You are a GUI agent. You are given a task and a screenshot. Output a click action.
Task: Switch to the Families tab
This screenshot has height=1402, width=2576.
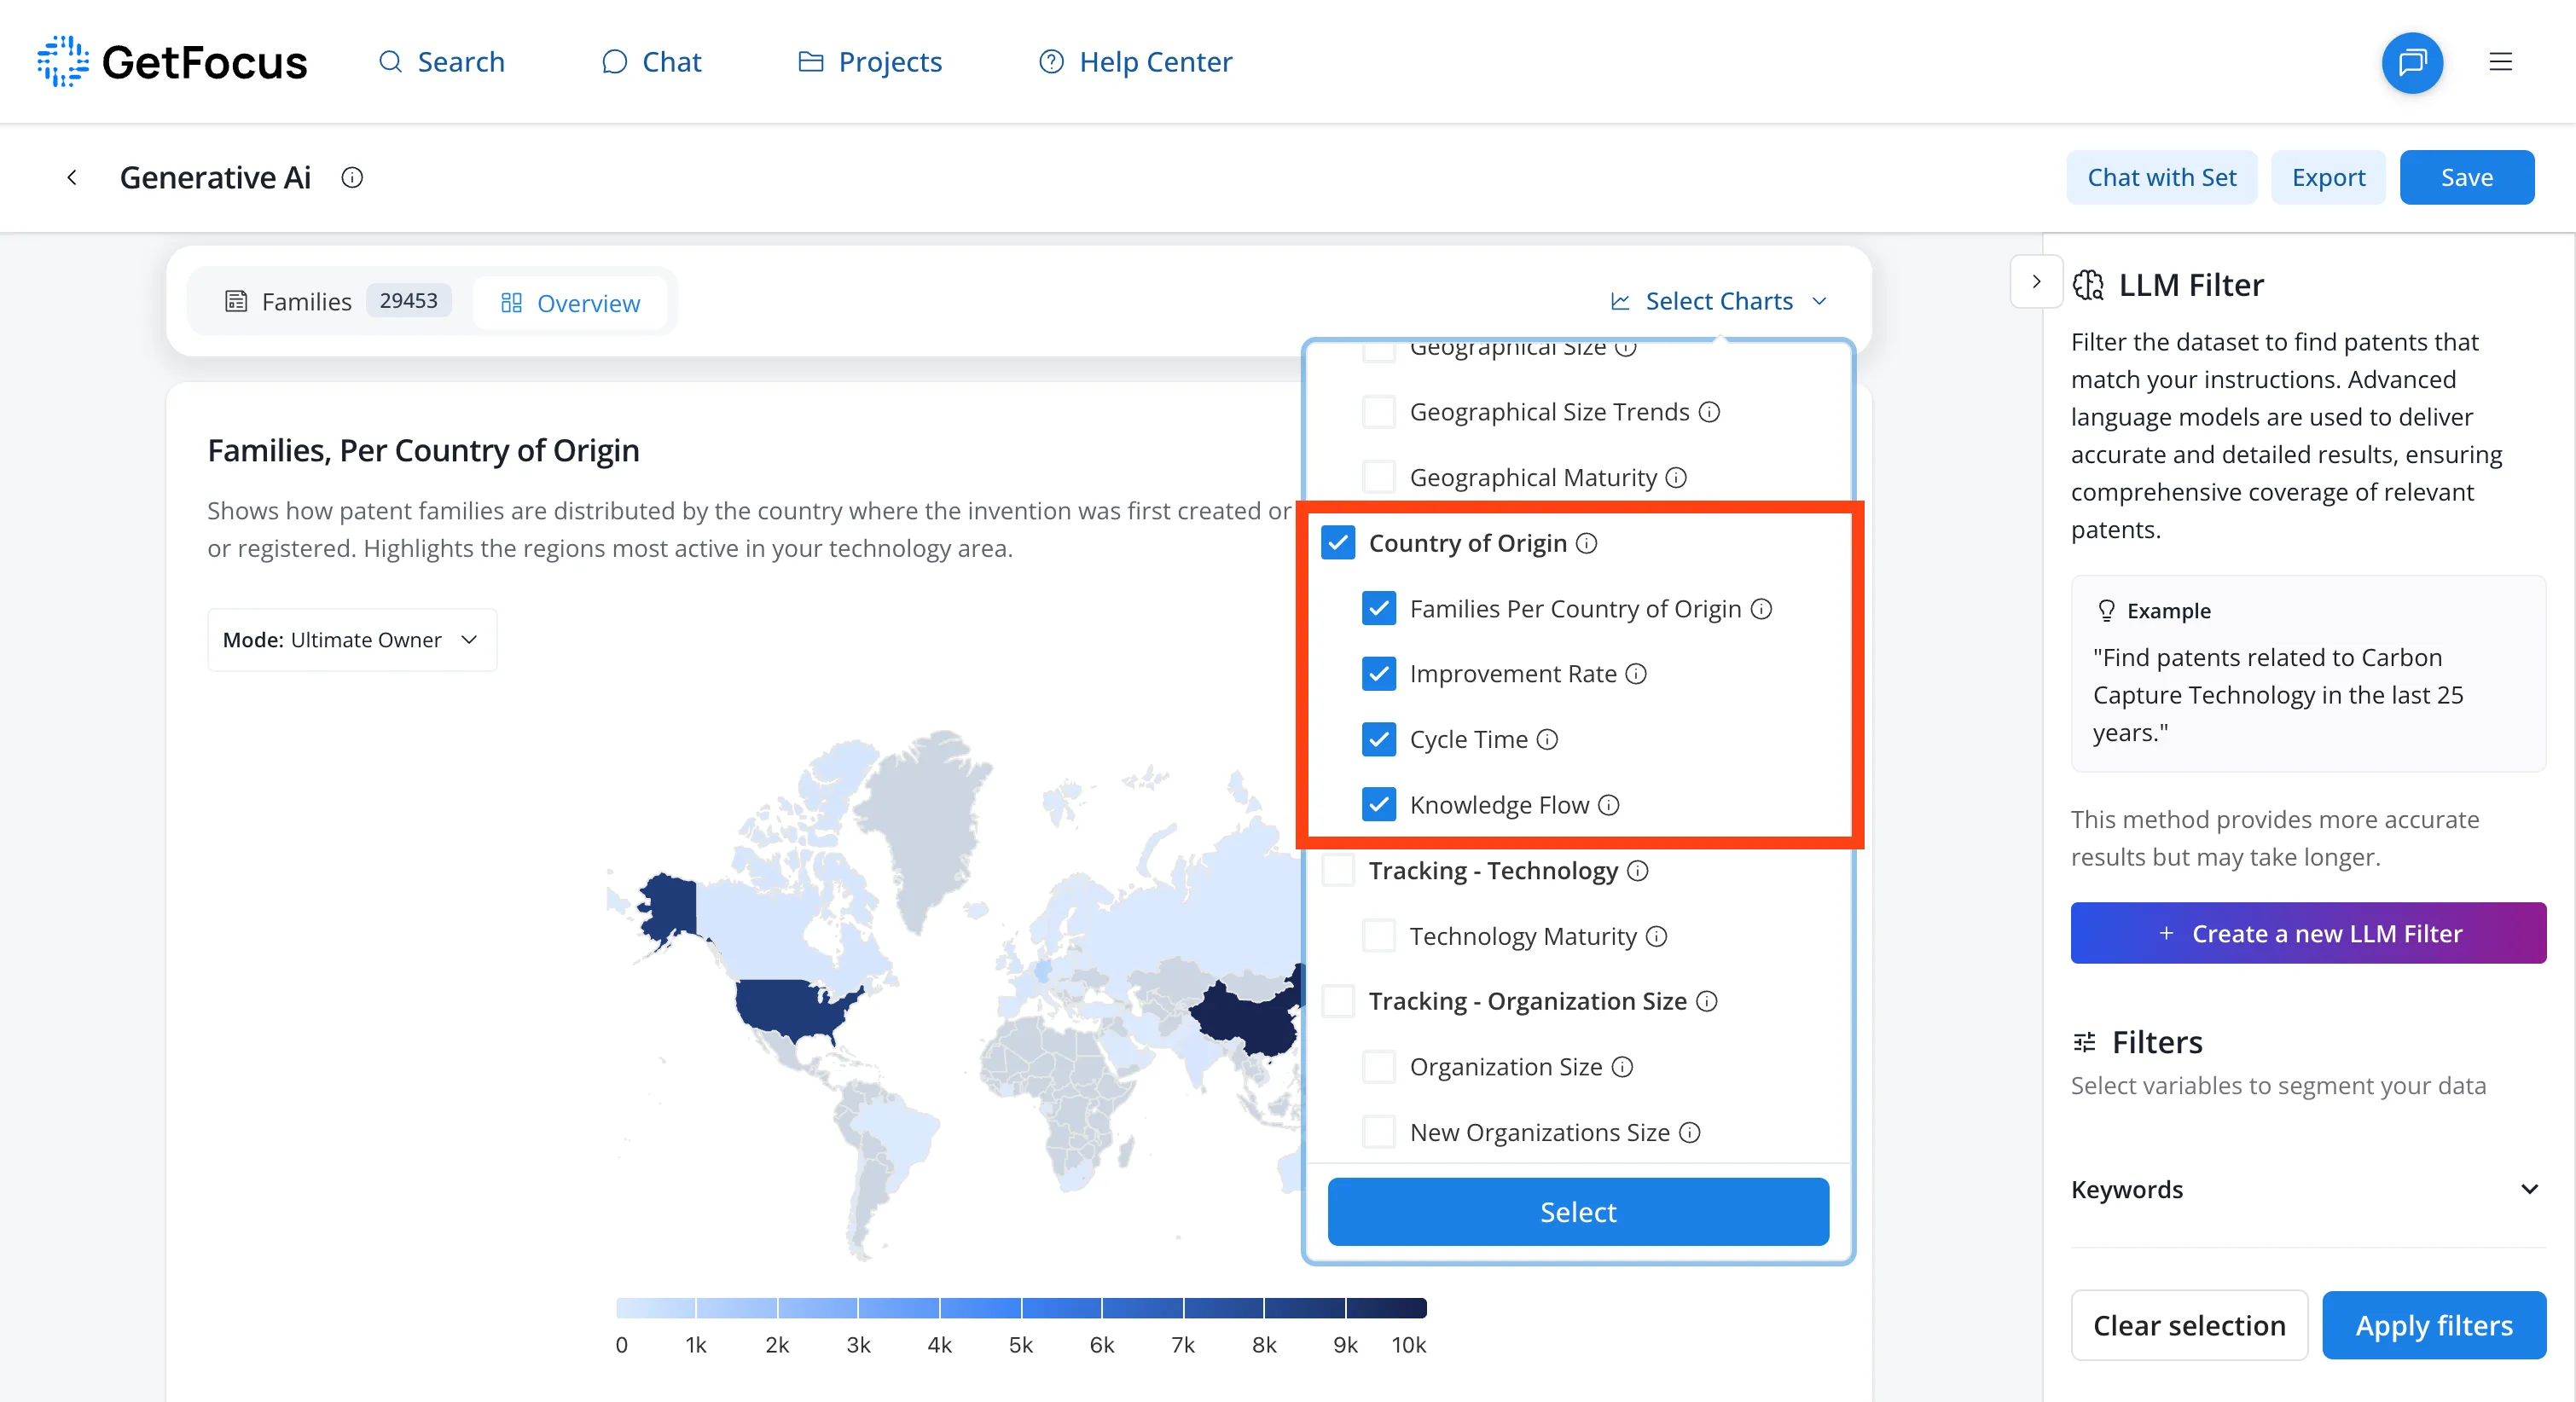click(337, 301)
